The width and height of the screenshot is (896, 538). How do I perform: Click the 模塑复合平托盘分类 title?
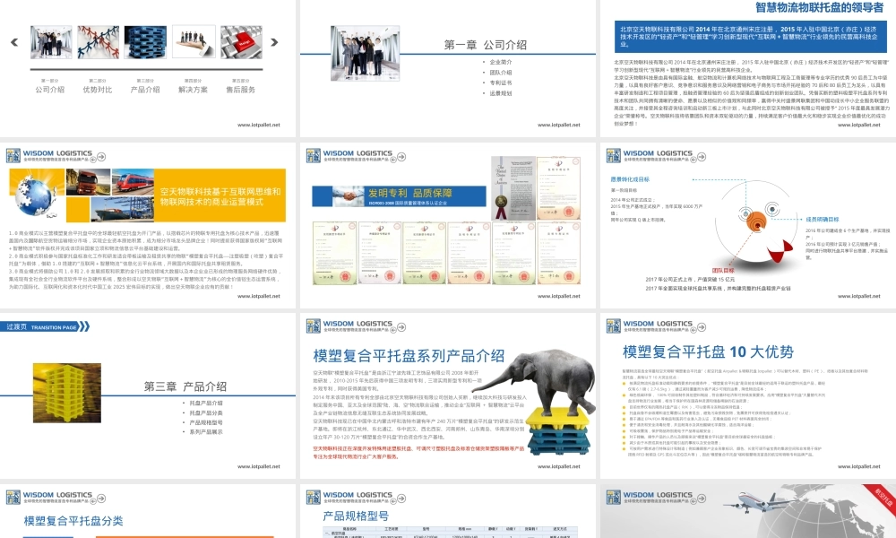tap(73, 521)
